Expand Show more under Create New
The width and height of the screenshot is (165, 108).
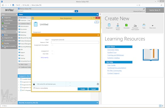click(x=153, y=26)
